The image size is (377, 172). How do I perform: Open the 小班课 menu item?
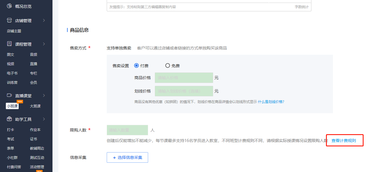(x=12, y=106)
